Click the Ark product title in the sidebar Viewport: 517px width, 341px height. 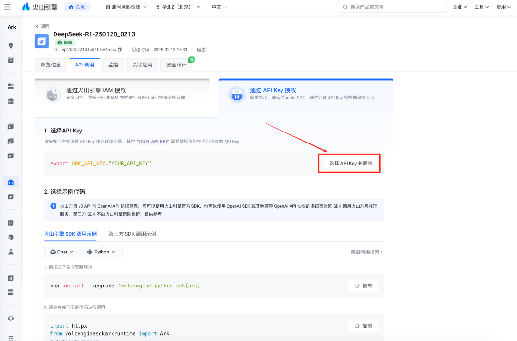(12, 27)
